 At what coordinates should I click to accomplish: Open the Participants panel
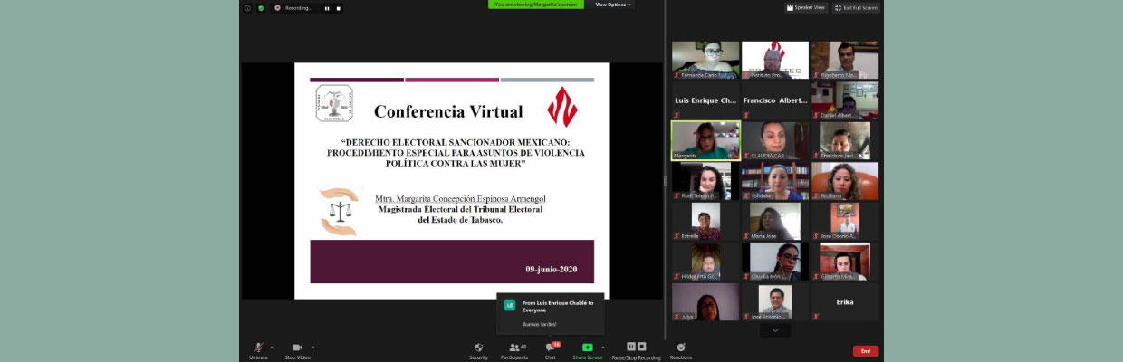coord(514,348)
